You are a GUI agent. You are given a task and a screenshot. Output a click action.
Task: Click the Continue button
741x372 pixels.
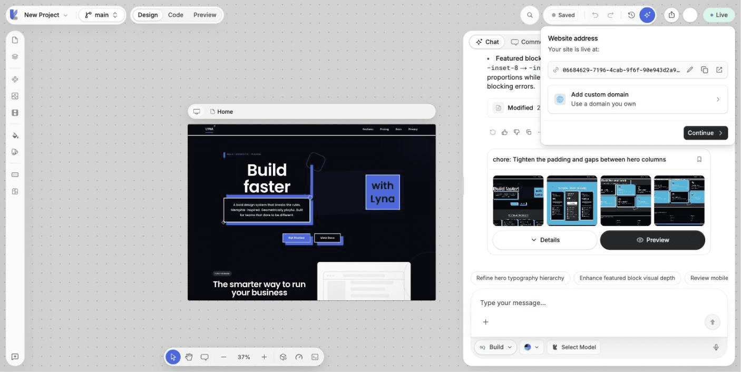pos(706,133)
